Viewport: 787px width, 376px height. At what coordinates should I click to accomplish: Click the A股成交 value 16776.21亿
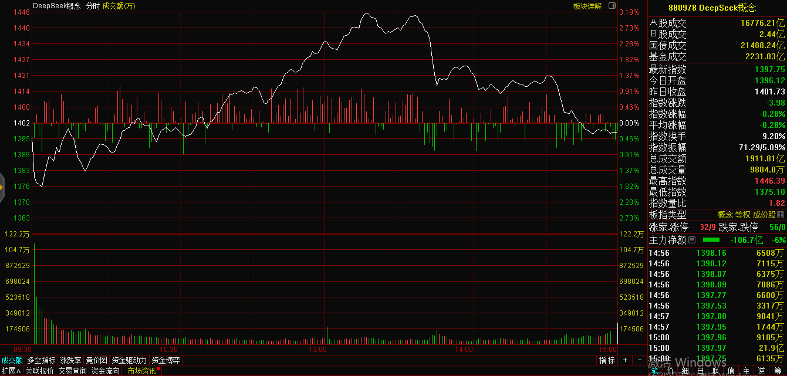pyautogui.click(x=762, y=23)
